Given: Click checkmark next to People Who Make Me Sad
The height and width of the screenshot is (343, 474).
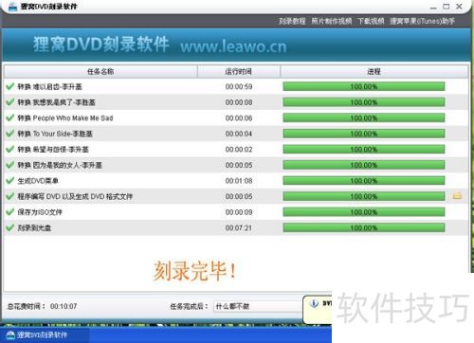Looking at the screenshot, I should pos(10,117).
